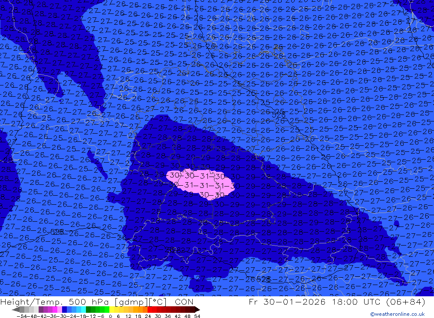The image size is (434, 318).
Task: Click the '24' legend scale value
Action: [x=148, y=316]
